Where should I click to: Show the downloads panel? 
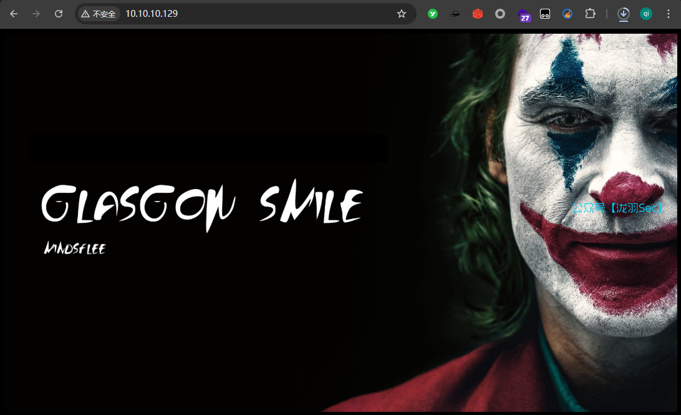click(x=624, y=14)
